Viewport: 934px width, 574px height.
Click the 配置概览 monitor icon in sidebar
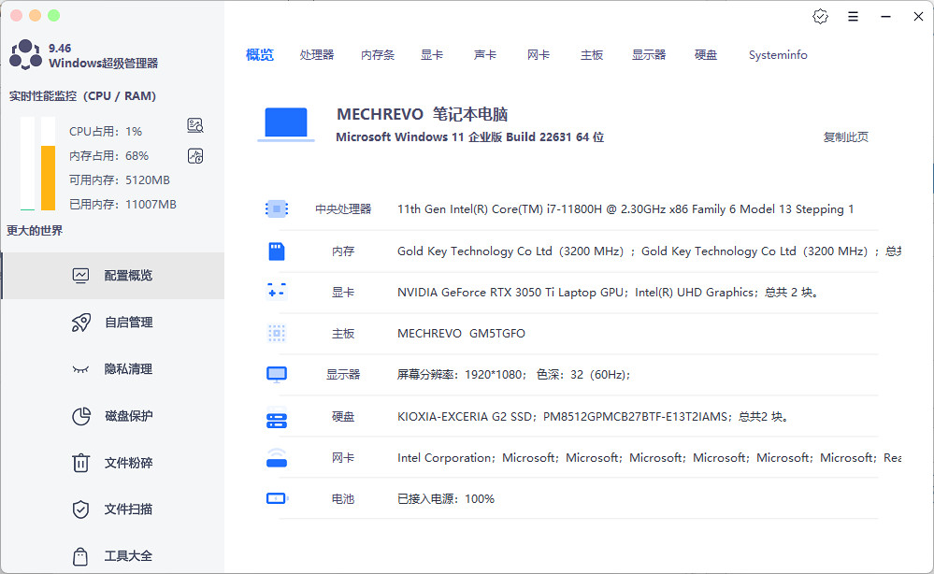80,275
